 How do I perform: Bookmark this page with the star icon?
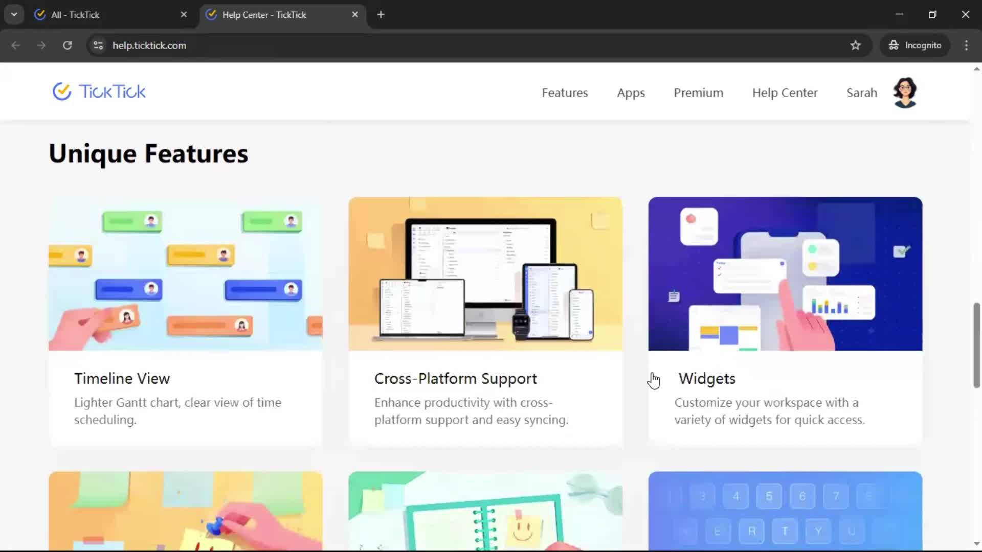pos(855,45)
